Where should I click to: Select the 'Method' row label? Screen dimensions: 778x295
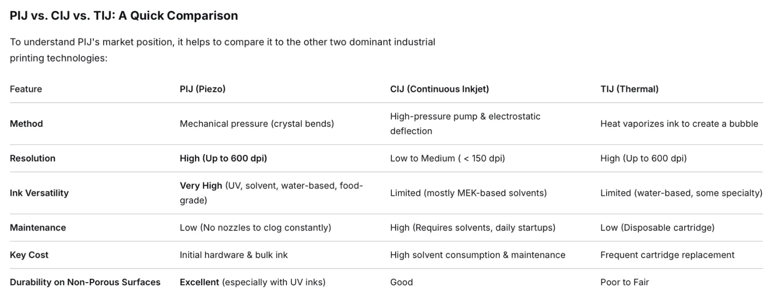(x=26, y=123)
